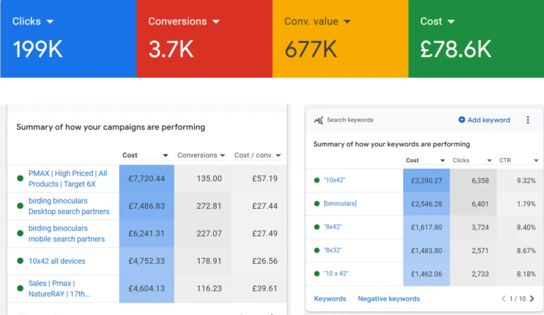Go to previous keywords page arrow
Image resolution: width=544 pixels, height=315 pixels.
504,299
